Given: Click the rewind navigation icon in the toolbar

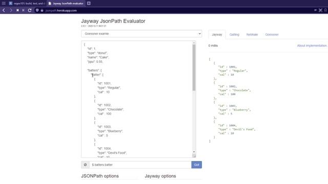Looking at the screenshot, I should [x=17, y=10].
